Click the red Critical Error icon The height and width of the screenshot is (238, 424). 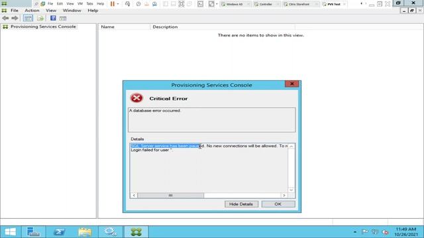point(136,98)
